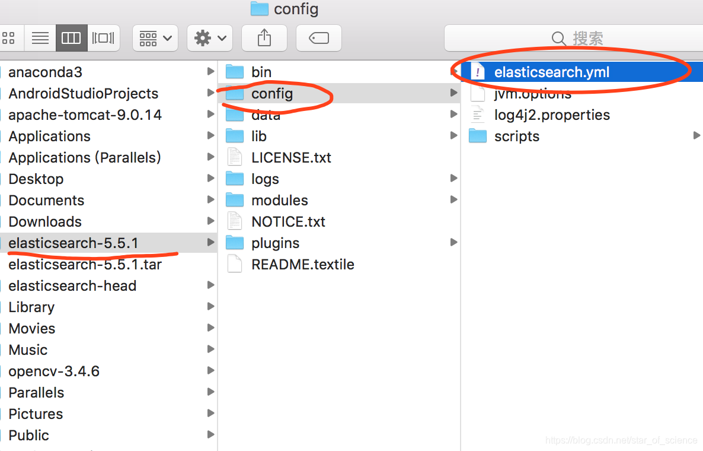Select the bin folder icon
The width and height of the screenshot is (703, 451).
(235, 72)
